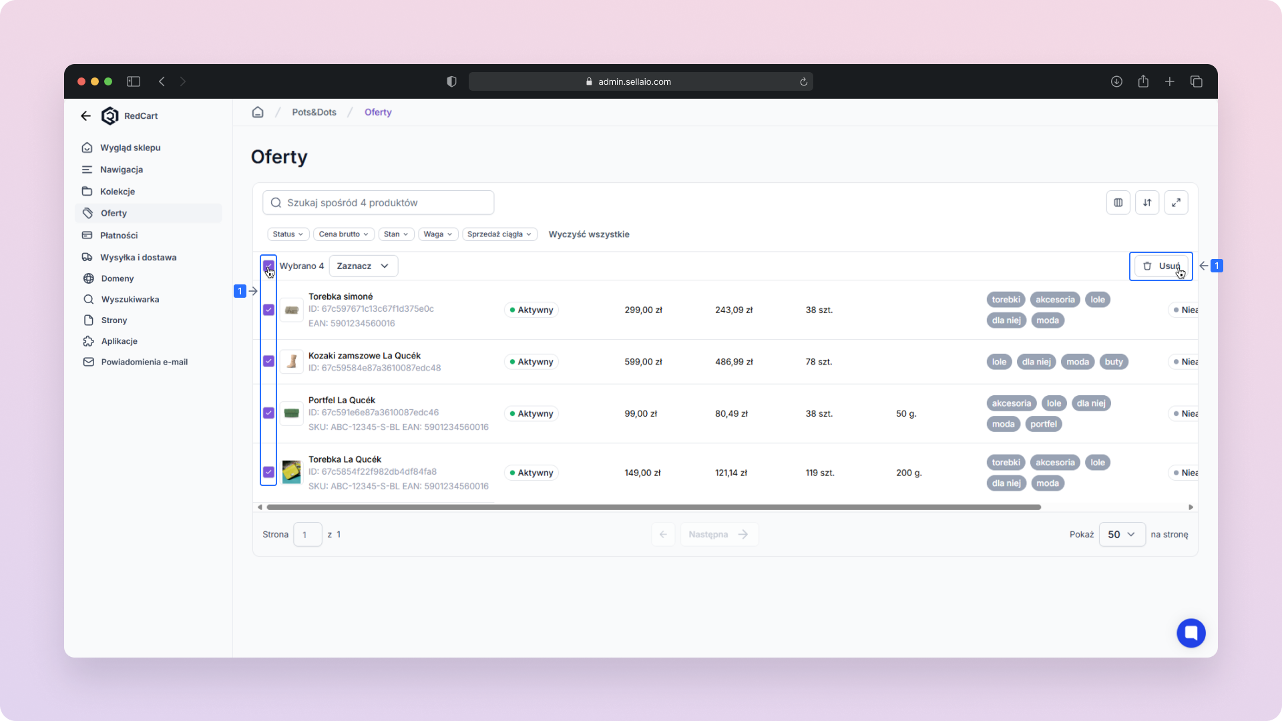This screenshot has height=721, width=1282.
Task: Click the search products input field
Action: [379, 203]
